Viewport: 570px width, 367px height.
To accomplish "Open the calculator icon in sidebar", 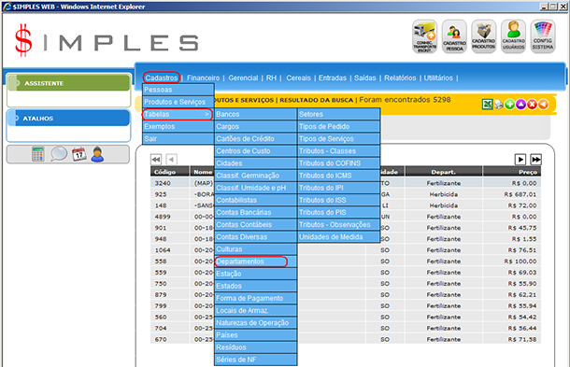I will (37, 154).
